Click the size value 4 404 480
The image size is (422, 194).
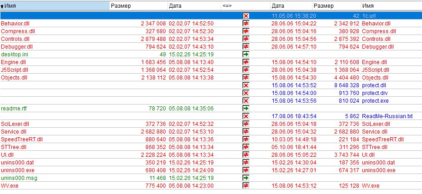pos(347,78)
